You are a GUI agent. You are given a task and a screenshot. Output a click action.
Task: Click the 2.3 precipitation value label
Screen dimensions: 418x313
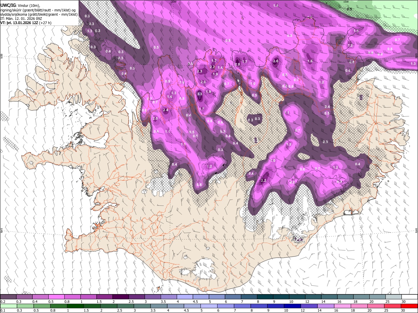200,71
